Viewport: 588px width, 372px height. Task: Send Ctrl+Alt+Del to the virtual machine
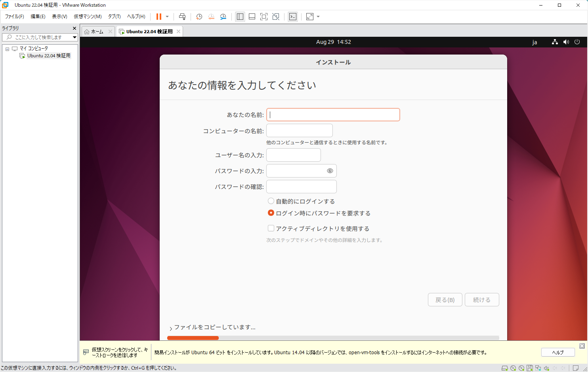(x=182, y=17)
